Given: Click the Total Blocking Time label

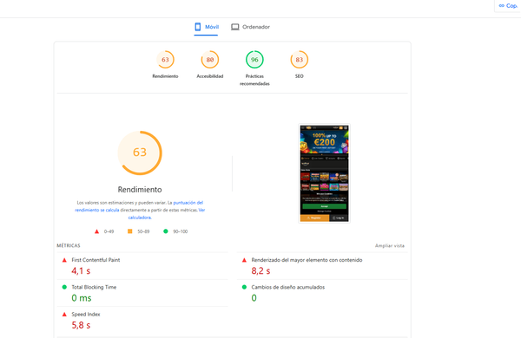Looking at the screenshot, I should [94, 287].
